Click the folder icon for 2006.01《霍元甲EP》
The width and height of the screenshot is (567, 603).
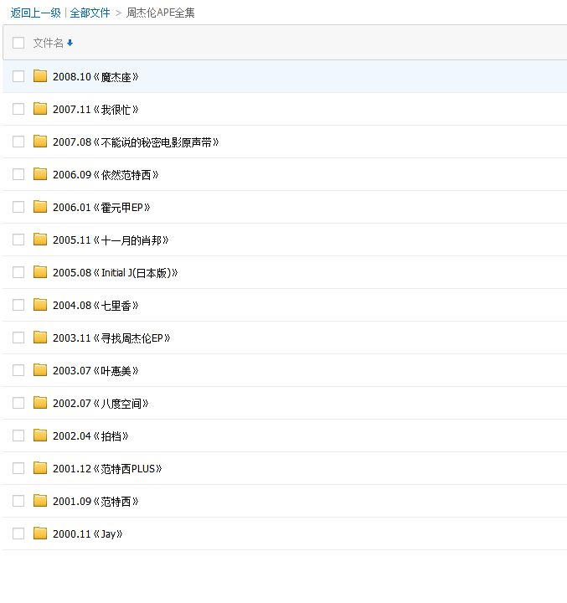[x=40, y=207]
